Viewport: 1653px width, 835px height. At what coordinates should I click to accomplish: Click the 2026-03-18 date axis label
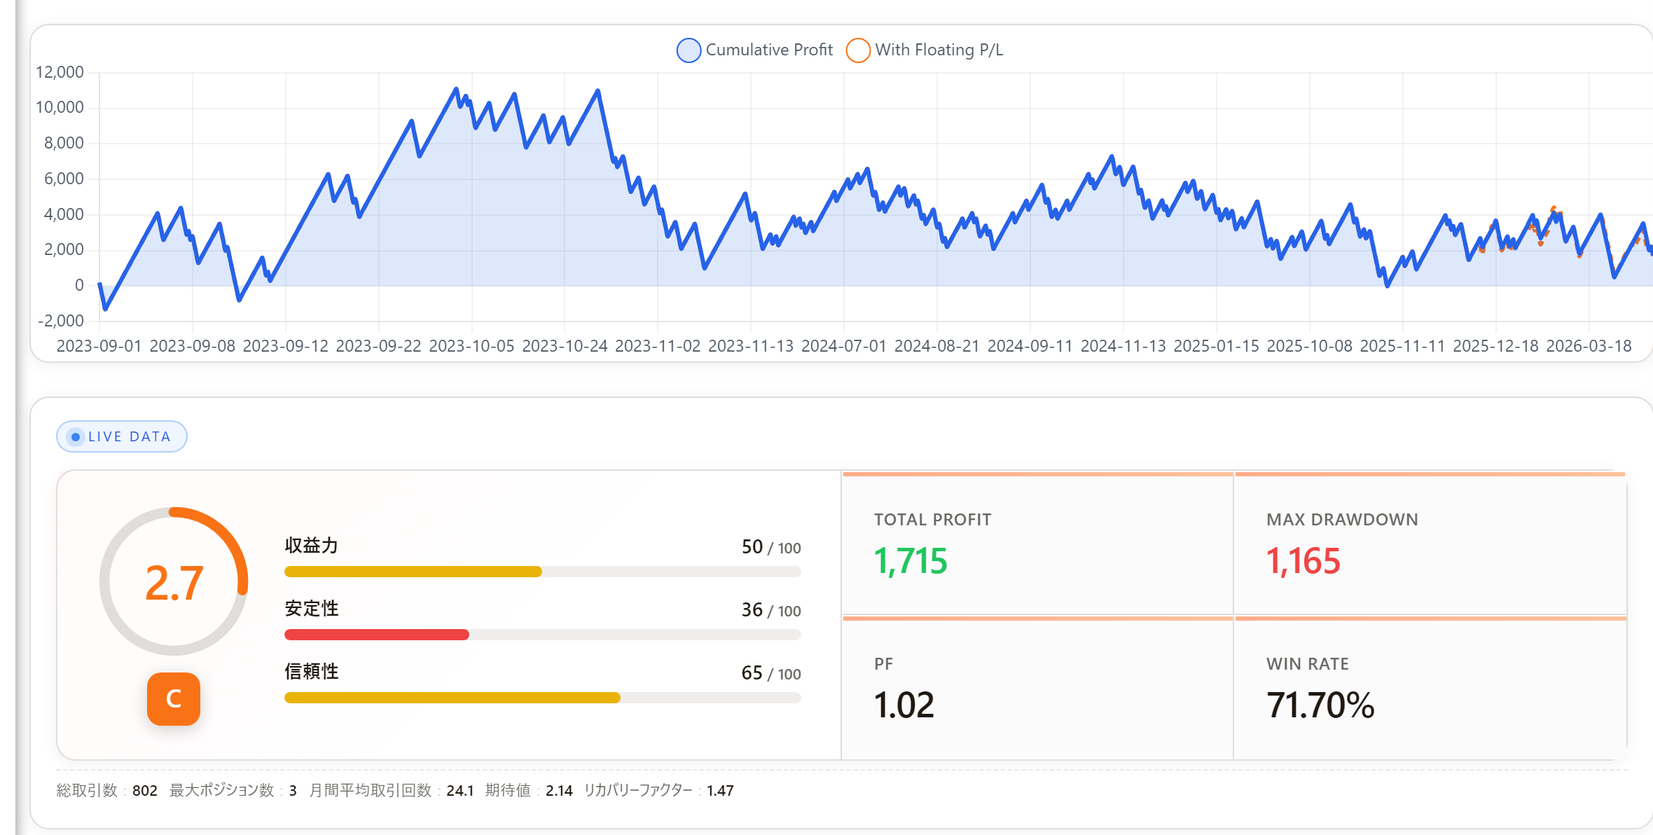click(1589, 346)
